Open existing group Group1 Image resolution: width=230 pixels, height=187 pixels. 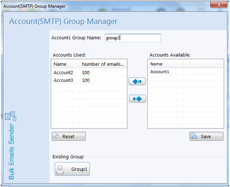72,169
